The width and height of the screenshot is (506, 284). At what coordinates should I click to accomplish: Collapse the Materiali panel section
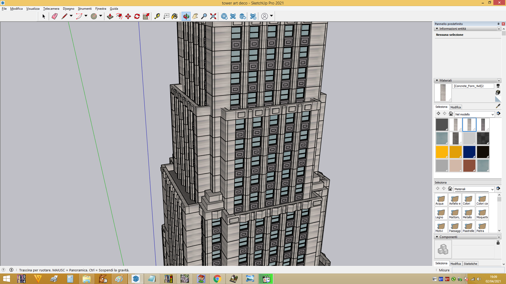point(437,80)
